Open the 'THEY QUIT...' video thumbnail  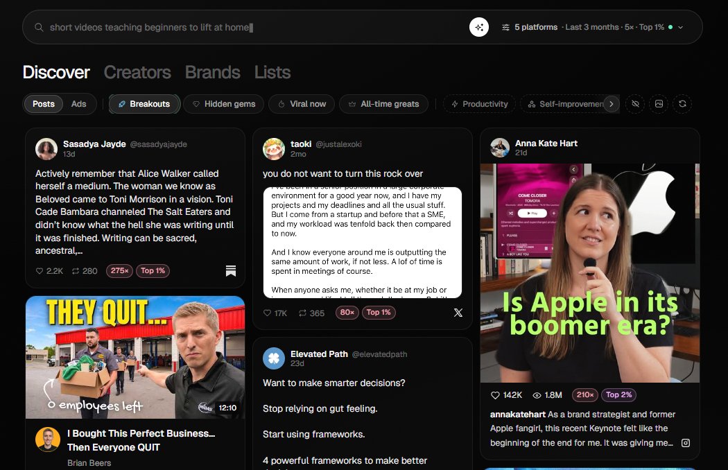(x=135, y=357)
